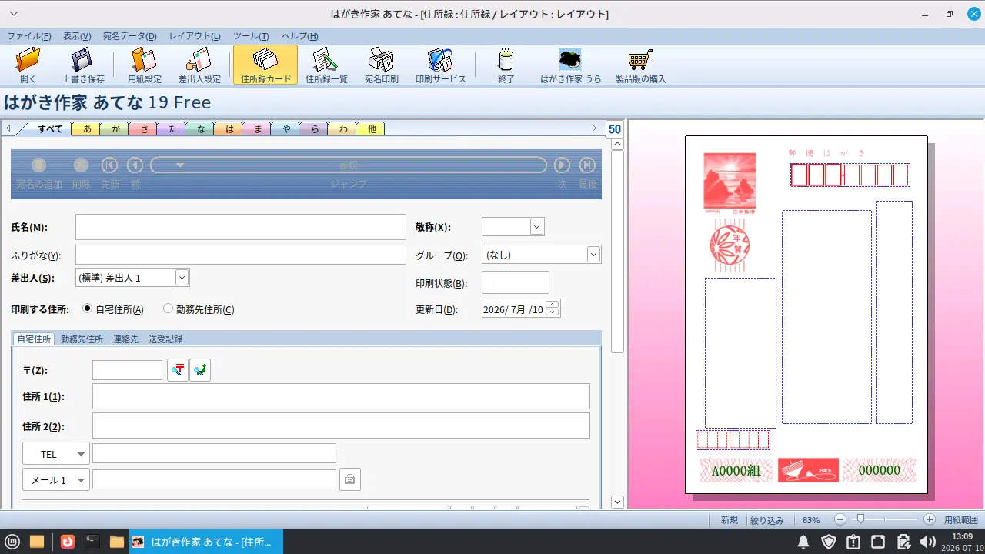The image size is (985, 554).
Task: Click the postcard preview stamp image
Action: click(x=730, y=182)
